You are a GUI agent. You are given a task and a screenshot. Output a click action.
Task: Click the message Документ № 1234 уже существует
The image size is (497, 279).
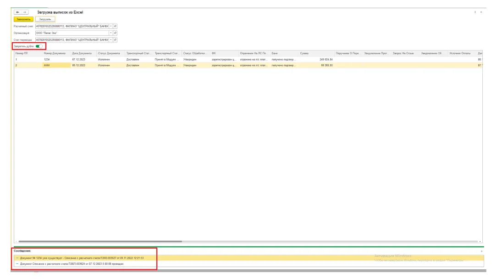coord(82,258)
